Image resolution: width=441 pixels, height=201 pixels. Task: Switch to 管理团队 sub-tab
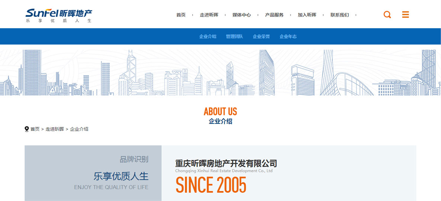pyautogui.click(x=234, y=36)
